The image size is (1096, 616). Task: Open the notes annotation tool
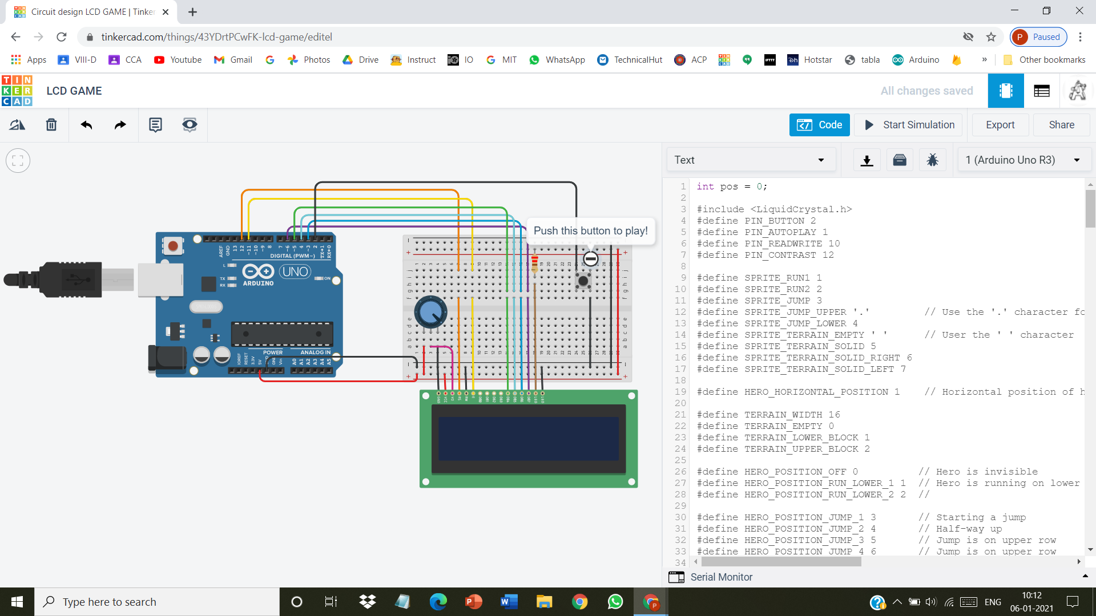click(155, 124)
